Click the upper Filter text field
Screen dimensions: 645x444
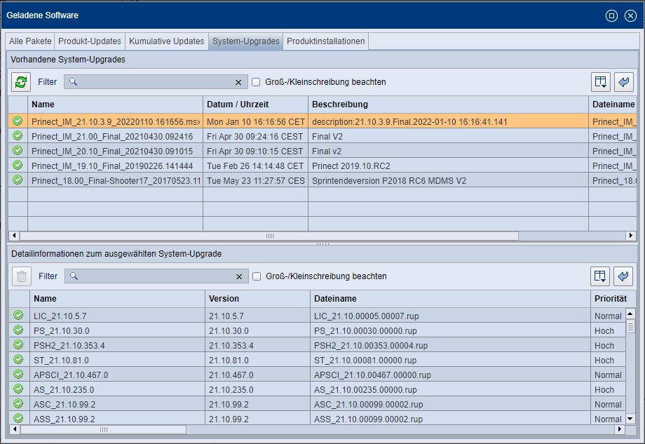pos(156,82)
